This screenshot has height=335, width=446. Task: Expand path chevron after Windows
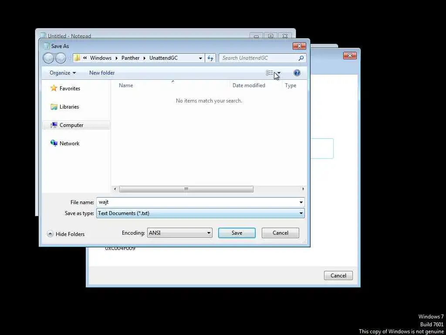tap(117, 58)
